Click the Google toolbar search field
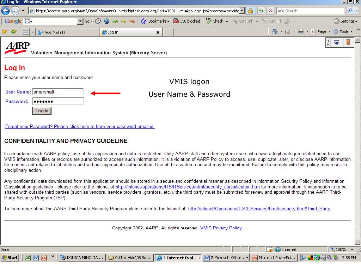This screenshot has width=361, height=271. (x=53, y=21)
